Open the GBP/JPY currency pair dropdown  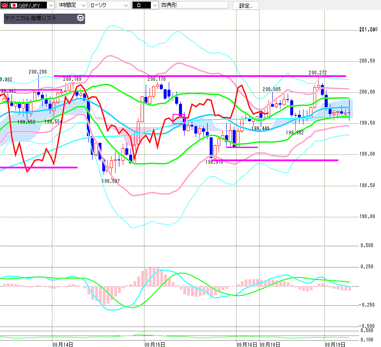51,5
